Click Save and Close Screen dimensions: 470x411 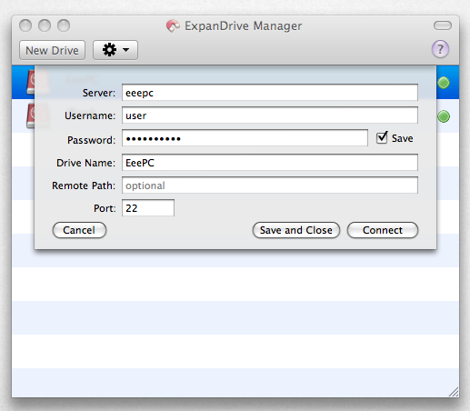click(296, 230)
